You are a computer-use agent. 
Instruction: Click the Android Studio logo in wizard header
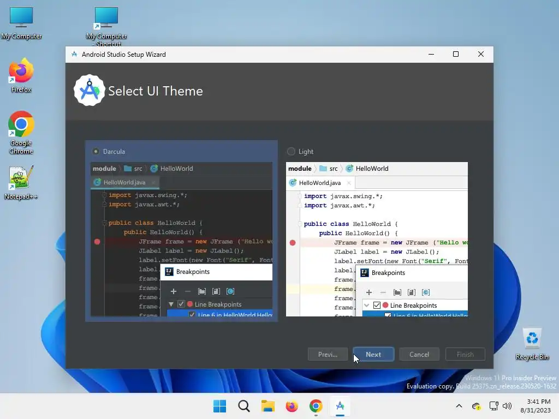pyautogui.click(x=90, y=90)
